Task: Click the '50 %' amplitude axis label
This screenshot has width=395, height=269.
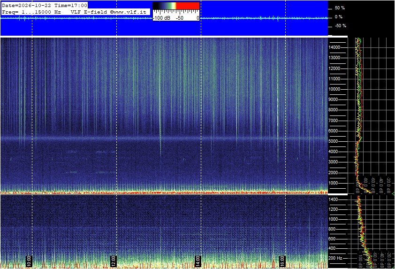Action: click(x=340, y=8)
